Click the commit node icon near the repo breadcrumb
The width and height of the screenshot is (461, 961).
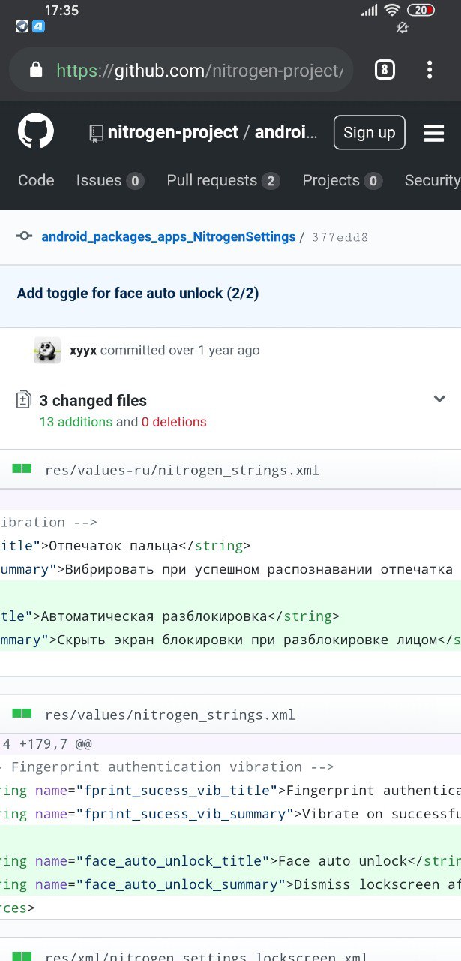[25, 236]
